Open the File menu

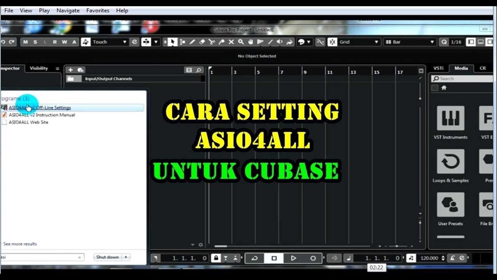[x=9, y=10]
